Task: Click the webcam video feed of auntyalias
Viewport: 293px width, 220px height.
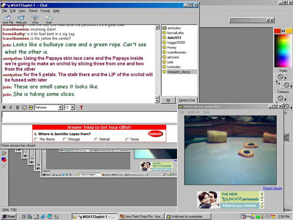Action: (x=230, y=150)
